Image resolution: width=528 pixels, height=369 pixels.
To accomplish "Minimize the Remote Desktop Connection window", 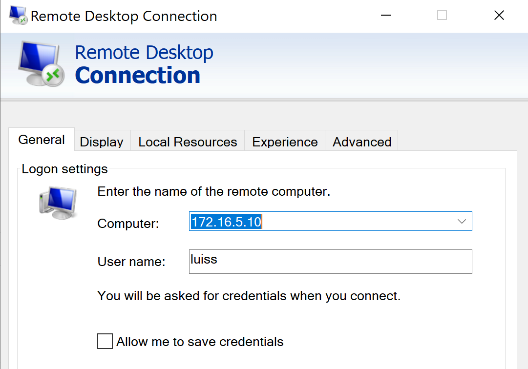I will (x=385, y=15).
